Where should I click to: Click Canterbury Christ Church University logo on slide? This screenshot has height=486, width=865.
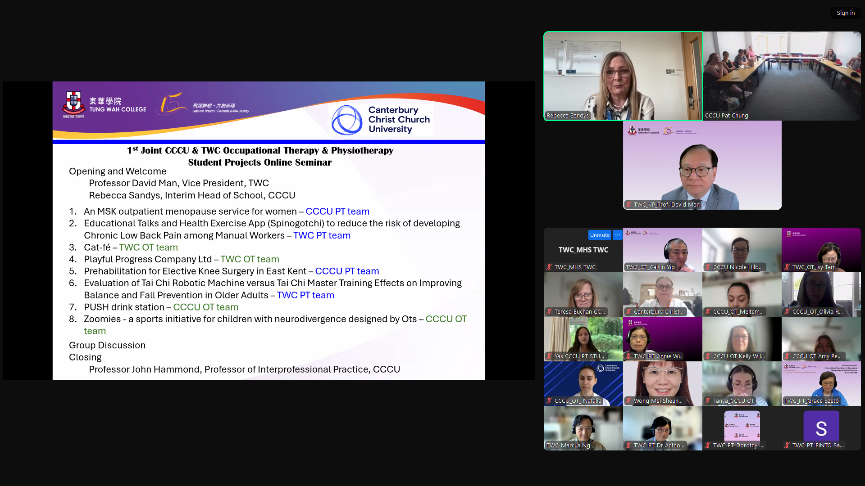pyautogui.click(x=382, y=120)
